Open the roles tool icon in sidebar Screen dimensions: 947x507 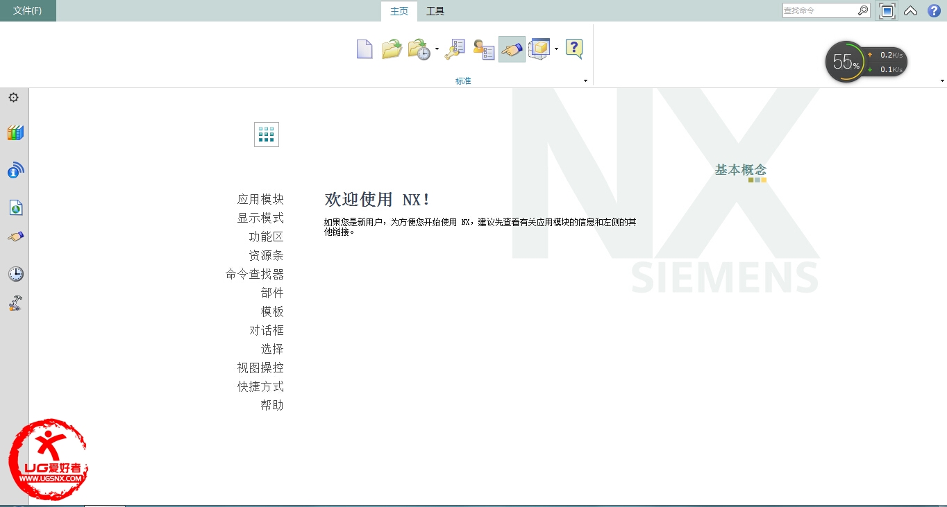15,303
